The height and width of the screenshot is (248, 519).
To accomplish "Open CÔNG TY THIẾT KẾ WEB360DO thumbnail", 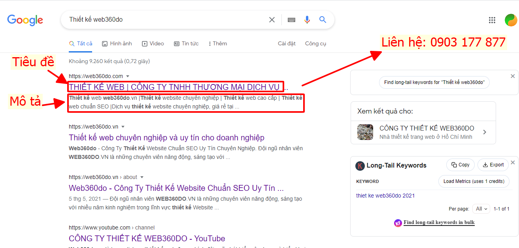I will tap(365, 132).
